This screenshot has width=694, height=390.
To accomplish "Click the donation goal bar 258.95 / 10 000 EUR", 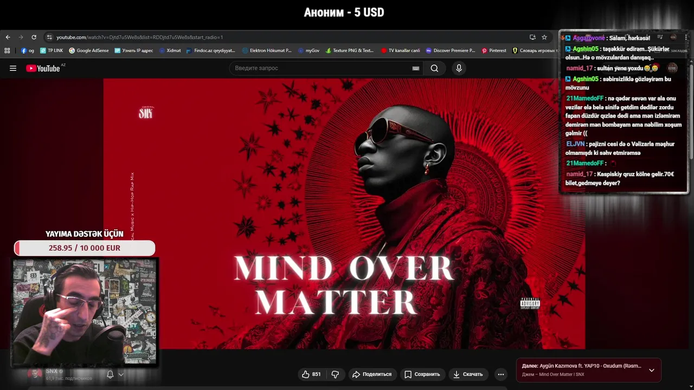I will click(85, 248).
